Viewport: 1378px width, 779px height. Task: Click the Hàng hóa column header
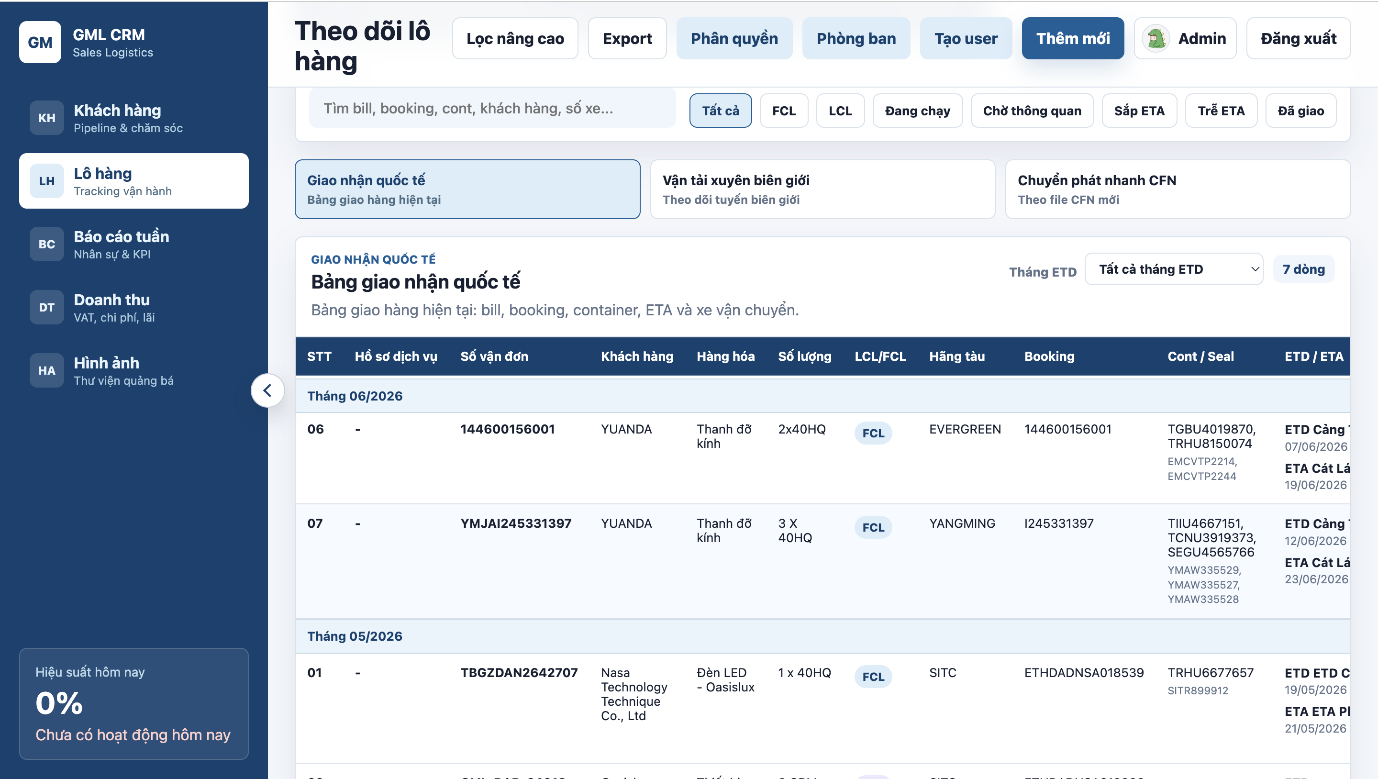(x=725, y=356)
